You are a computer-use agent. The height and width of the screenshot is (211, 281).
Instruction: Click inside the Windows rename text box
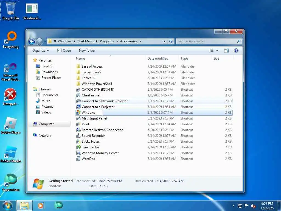(x=92, y=113)
